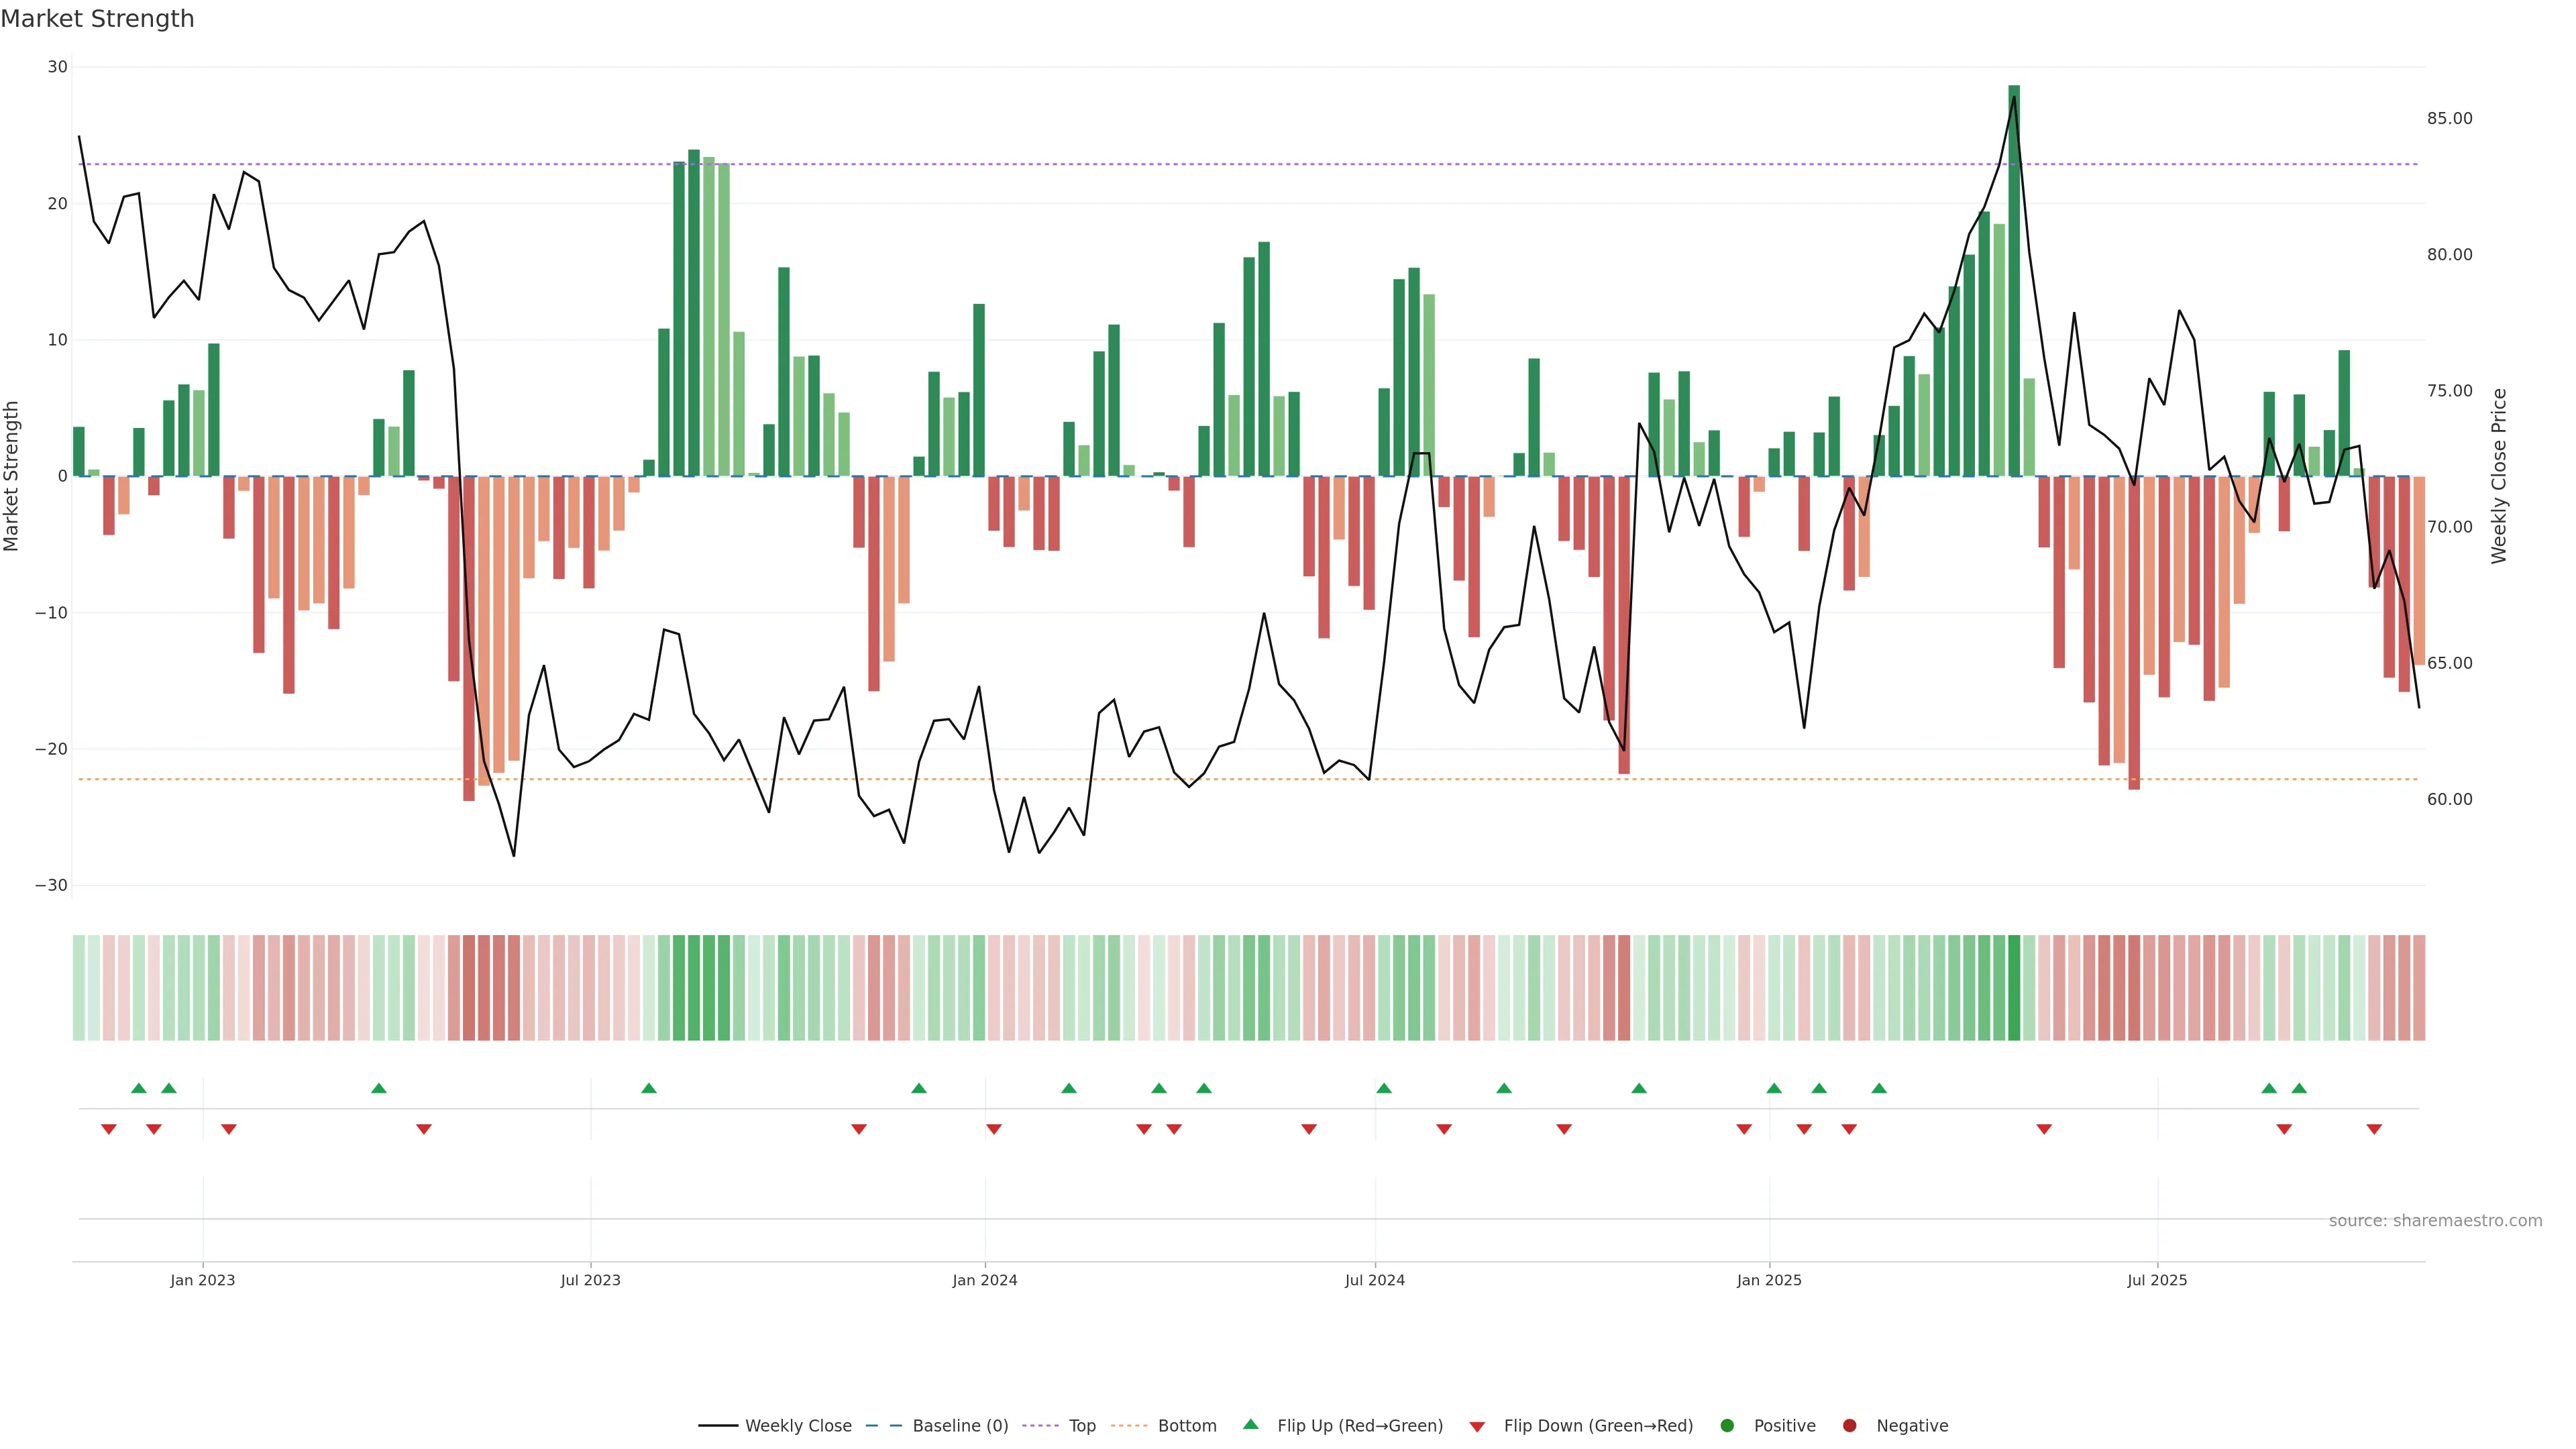
Task: Click the darkest green heatmap strip cell
Action: 2014,988
